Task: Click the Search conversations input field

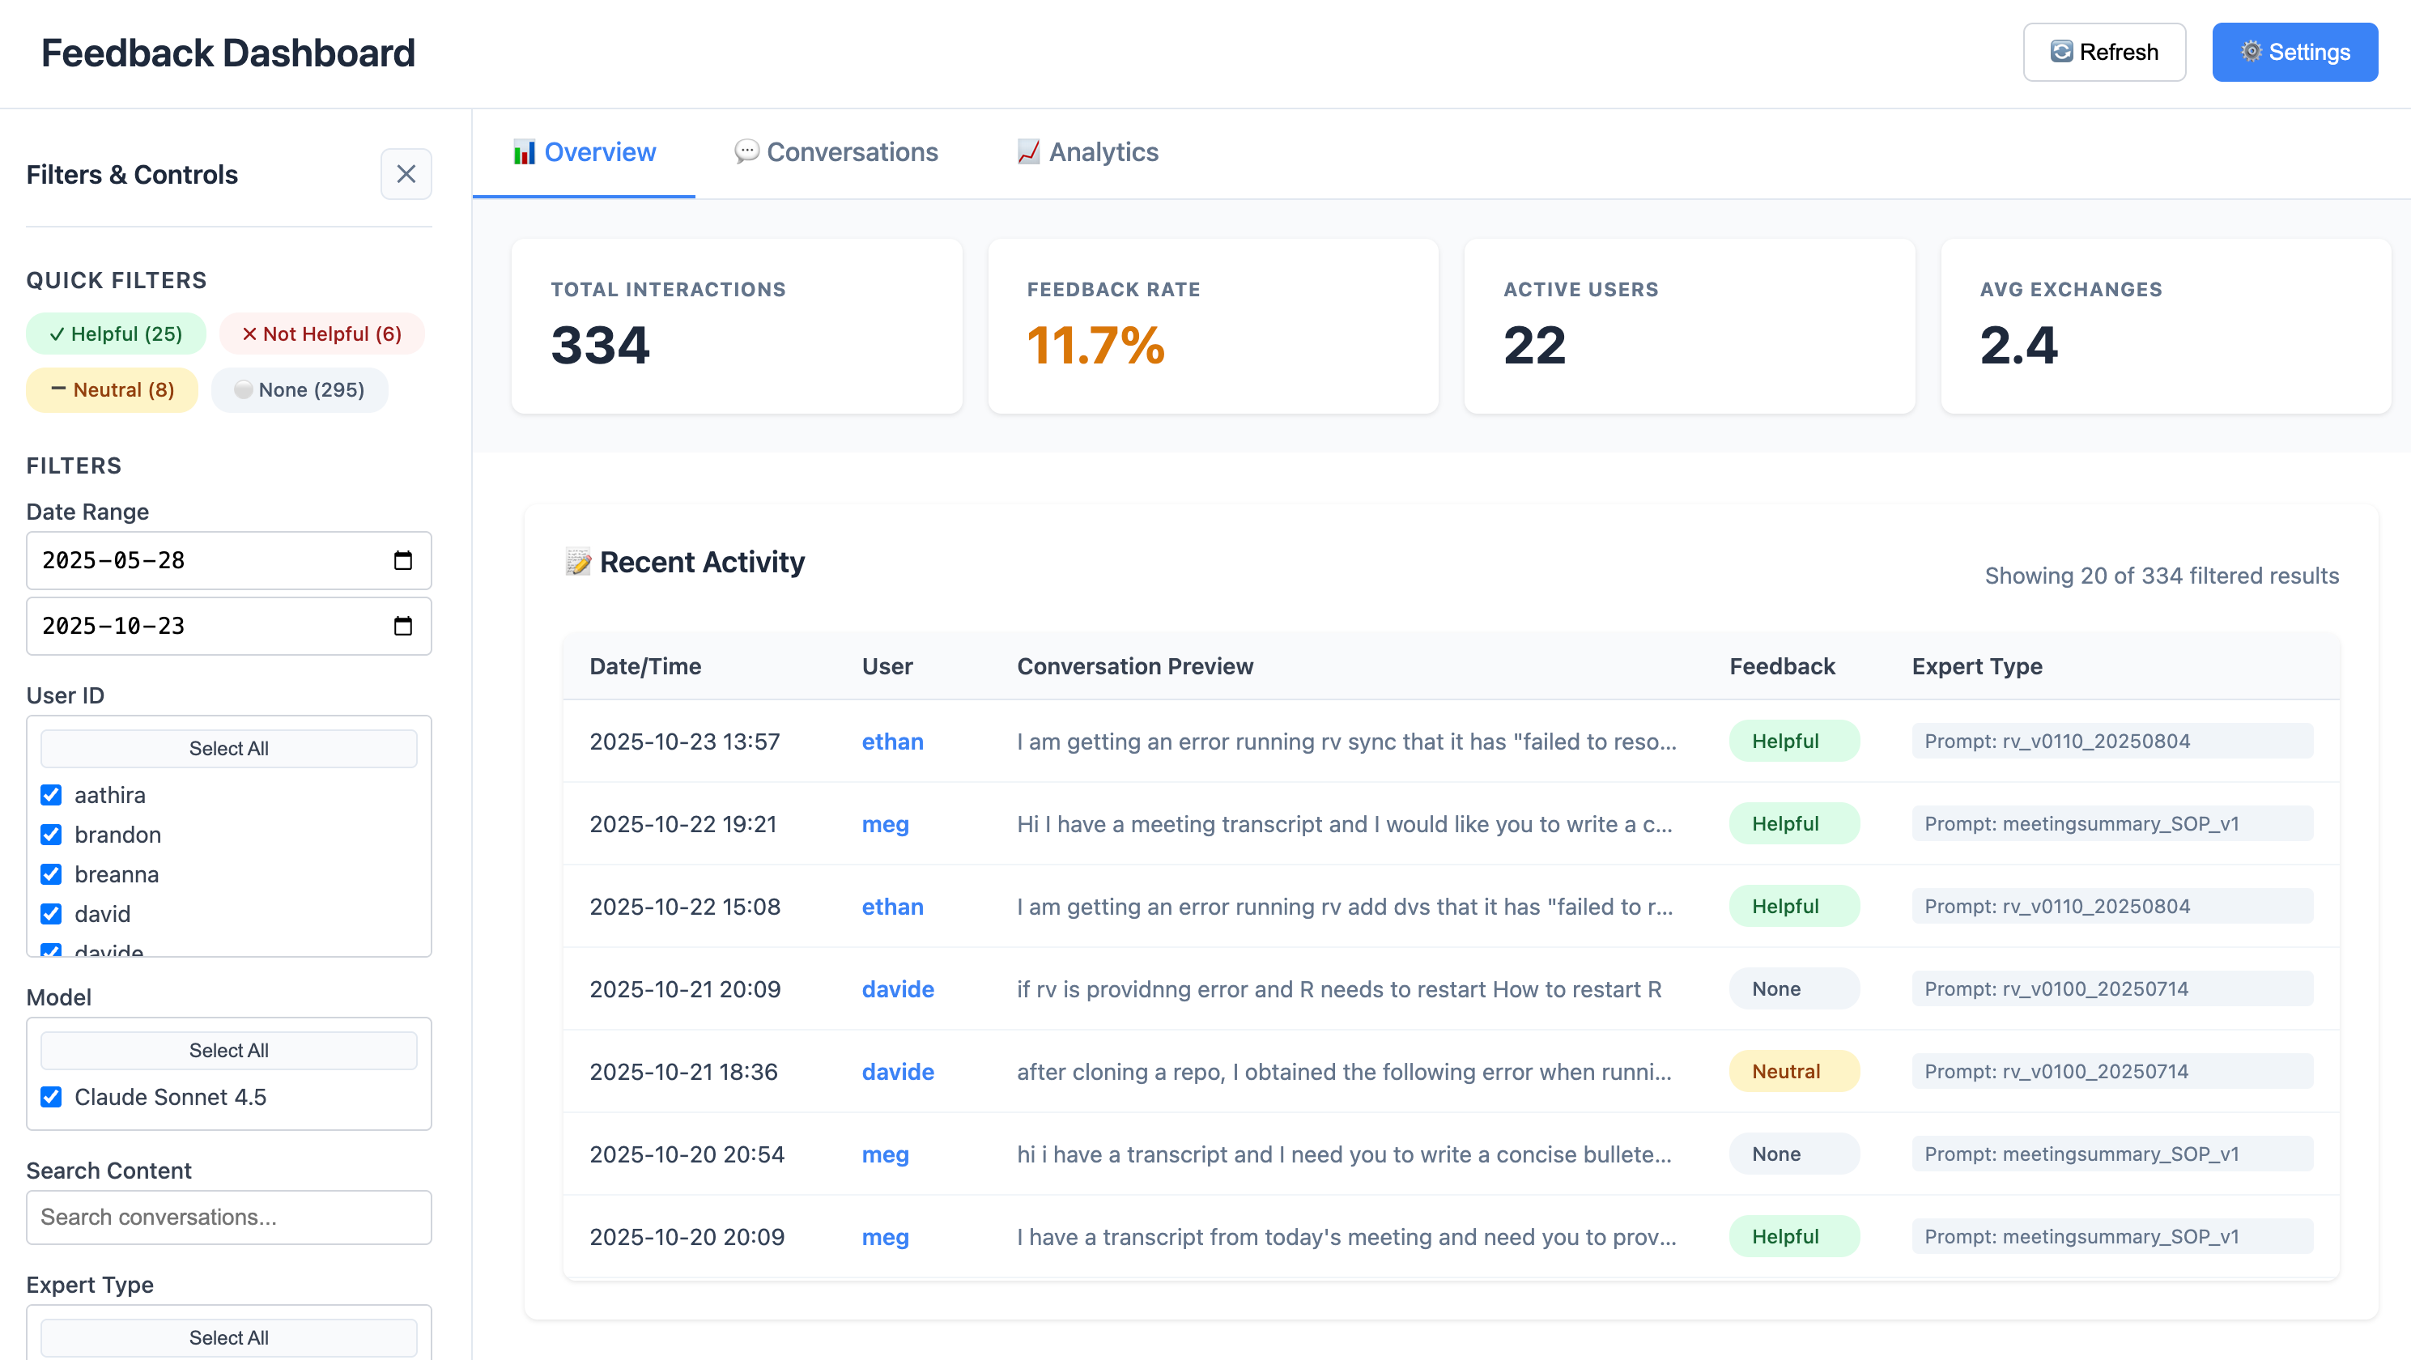Action: 228,1217
